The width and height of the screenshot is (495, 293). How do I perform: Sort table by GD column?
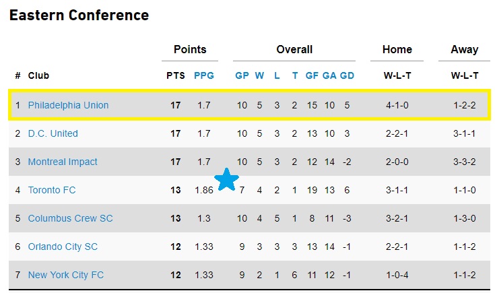click(347, 75)
